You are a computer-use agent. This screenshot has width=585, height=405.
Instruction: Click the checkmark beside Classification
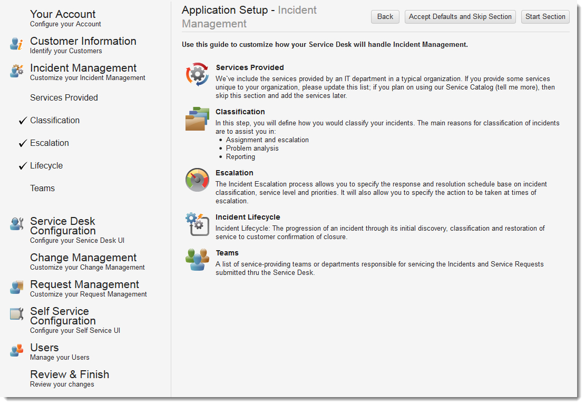pos(23,121)
